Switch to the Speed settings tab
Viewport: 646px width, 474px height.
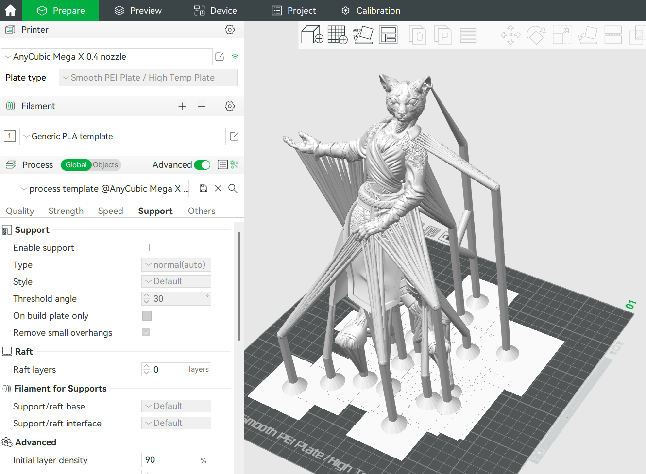click(110, 211)
